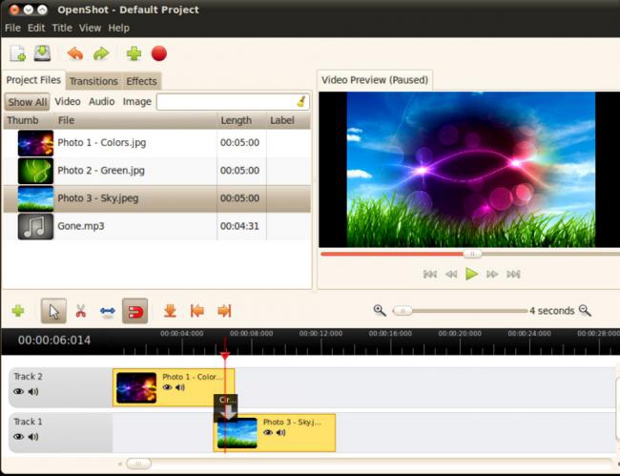Zoom out timeline with right magnifier icon

coord(585,310)
